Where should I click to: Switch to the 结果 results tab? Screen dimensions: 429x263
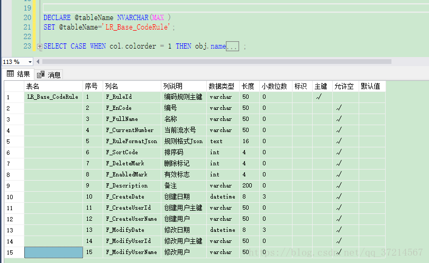click(x=19, y=74)
